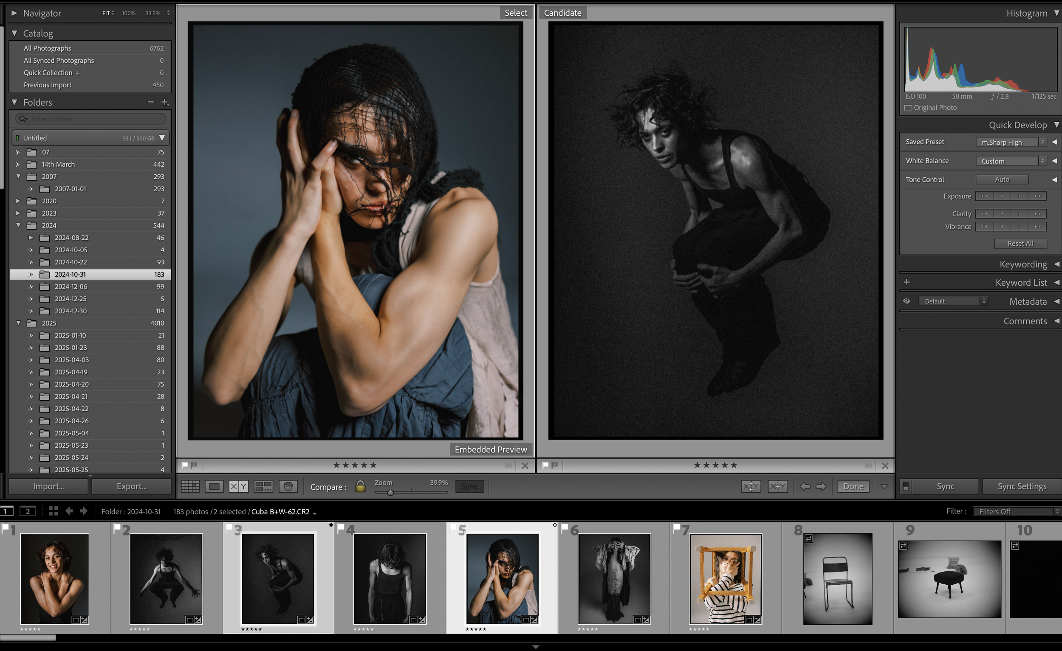The image size is (1062, 651).
Task: Close the Select photo with its X
Action: [x=525, y=466]
